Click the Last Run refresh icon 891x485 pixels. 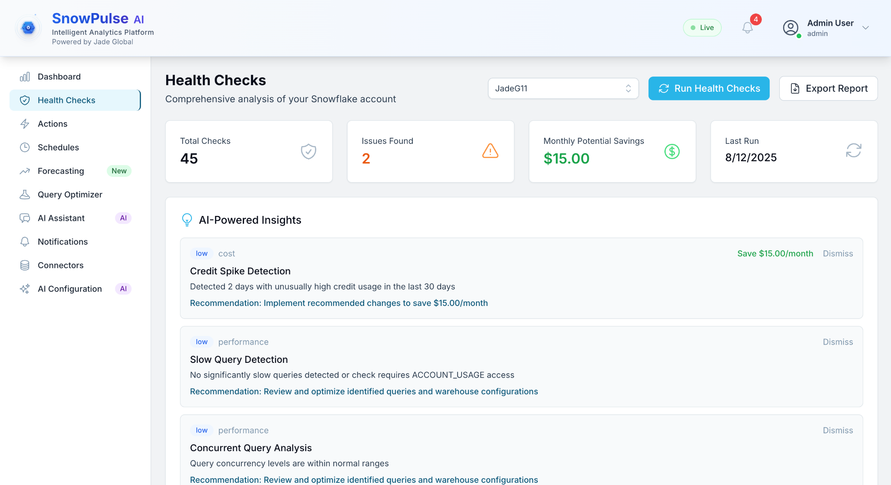point(853,151)
